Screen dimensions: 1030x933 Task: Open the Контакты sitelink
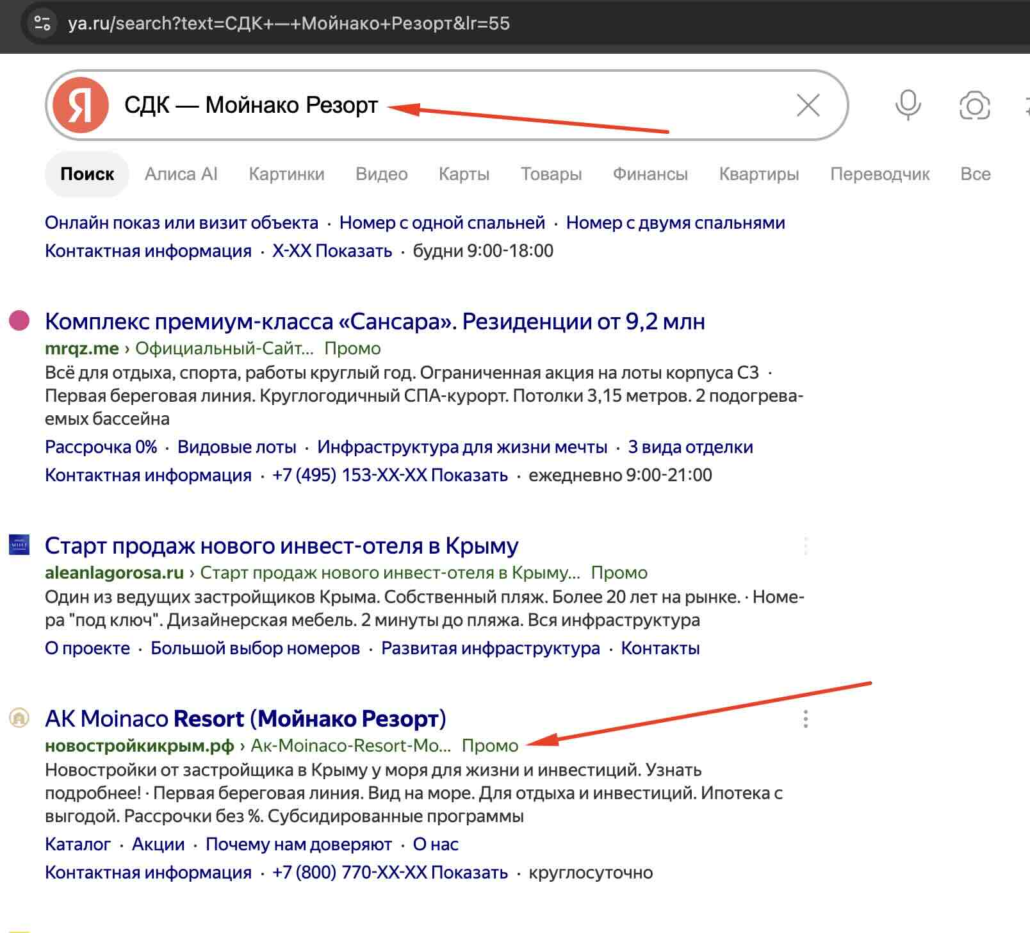coord(660,648)
